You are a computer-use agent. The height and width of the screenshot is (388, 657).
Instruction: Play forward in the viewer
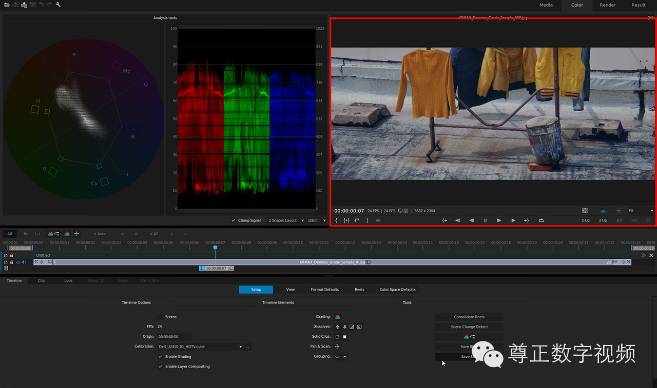499,220
